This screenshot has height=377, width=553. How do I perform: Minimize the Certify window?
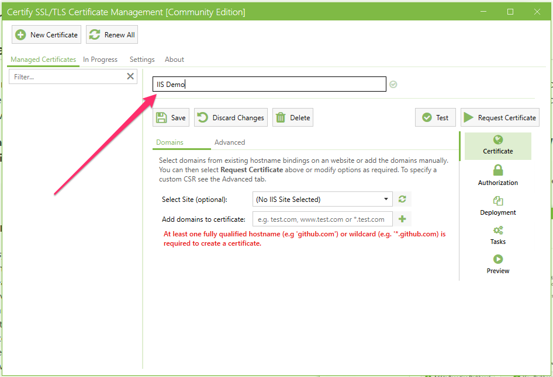pos(483,12)
